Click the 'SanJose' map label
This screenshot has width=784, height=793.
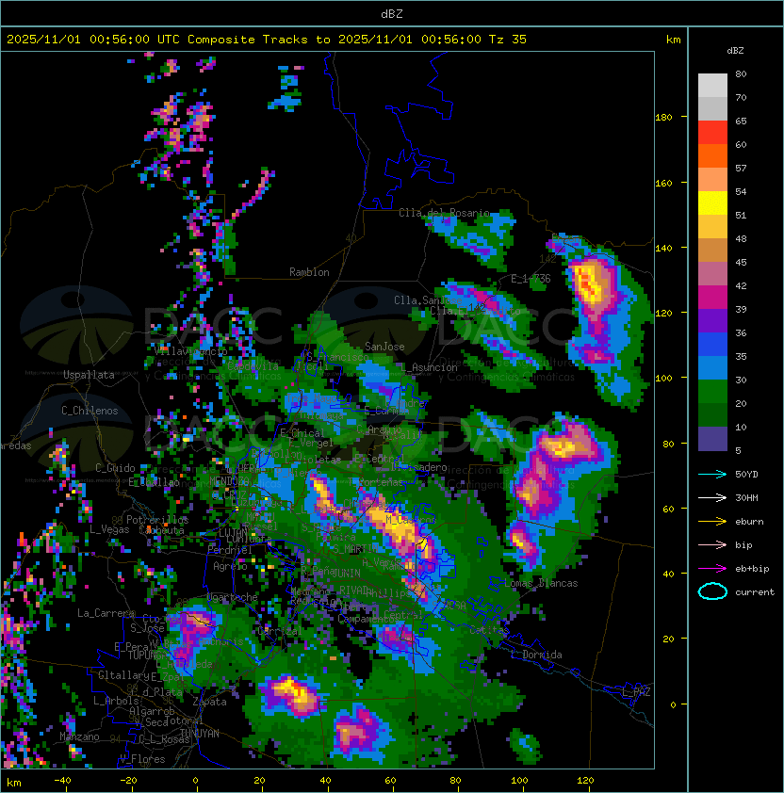(x=384, y=347)
